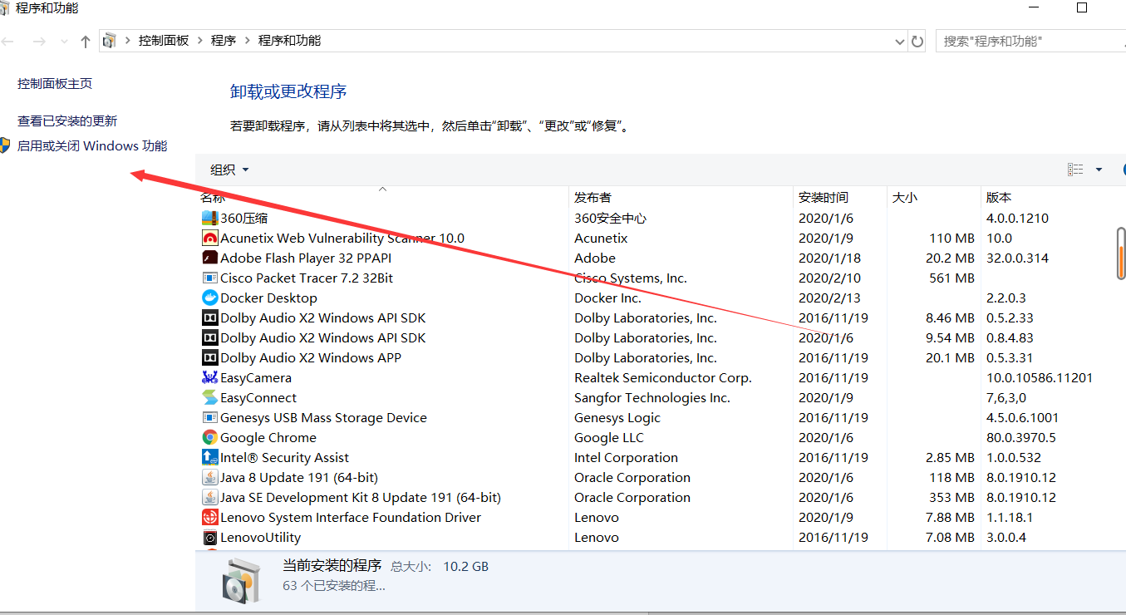This screenshot has height=615, width=1126.
Task: Click the Google Chrome icon
Action: (x=209, y=437)
